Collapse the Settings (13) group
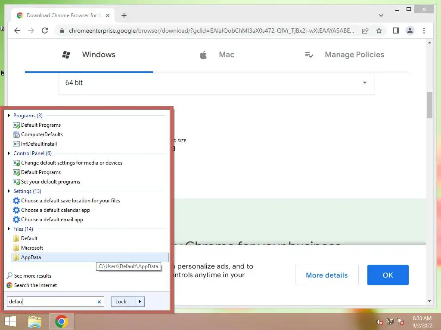Screen dimensions: 441x330 [9, 191]
